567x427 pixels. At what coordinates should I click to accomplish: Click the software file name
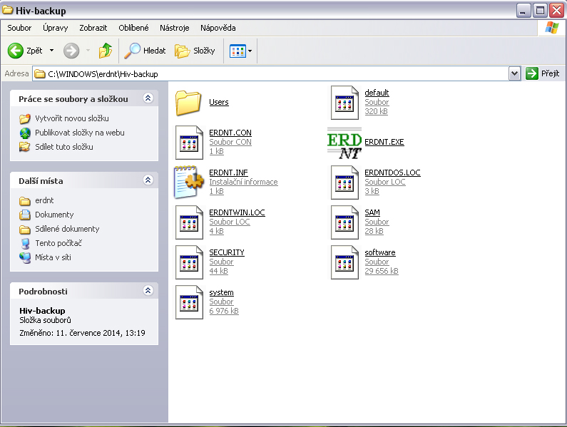pyautogui.click(x=380, y=252)
